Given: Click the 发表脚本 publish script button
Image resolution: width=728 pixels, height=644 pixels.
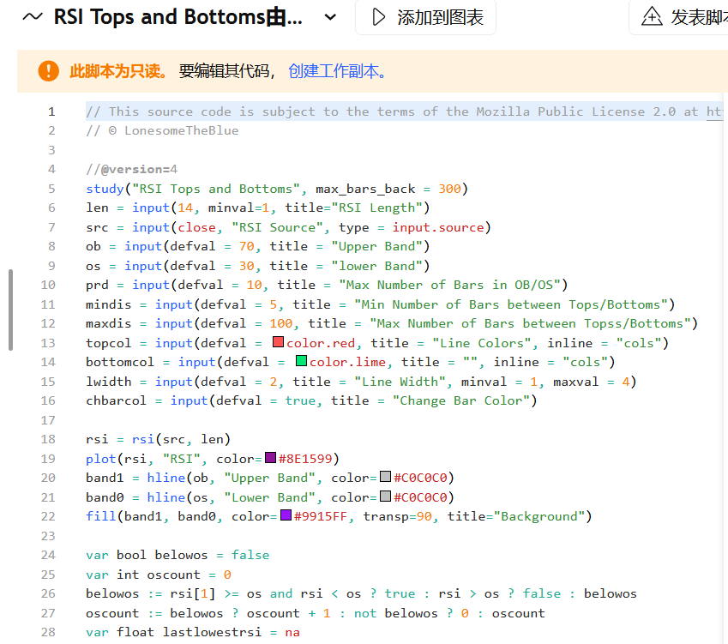Looking at the screenshot, I should [679, 17].
